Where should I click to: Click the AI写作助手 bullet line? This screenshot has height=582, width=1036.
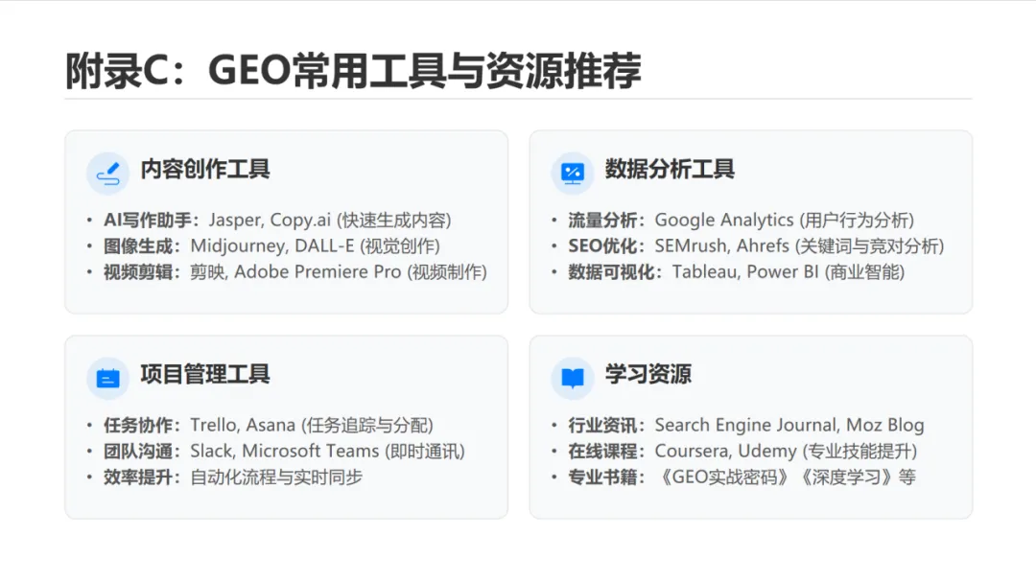tap(277, 221)
